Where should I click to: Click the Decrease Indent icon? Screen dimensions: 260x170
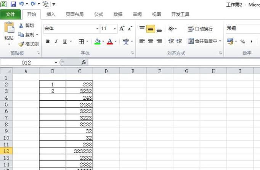(x=171, y=41)
